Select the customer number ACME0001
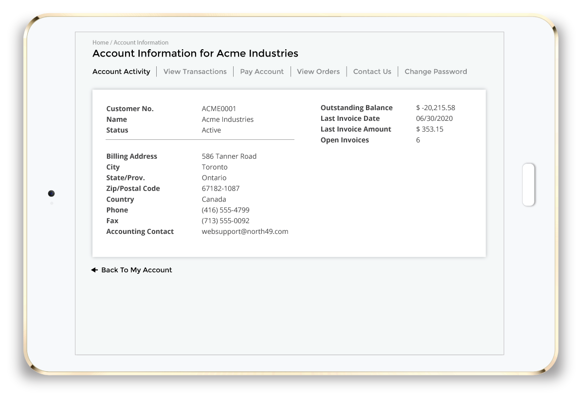The image size is (584, 400). click(219, 109)
